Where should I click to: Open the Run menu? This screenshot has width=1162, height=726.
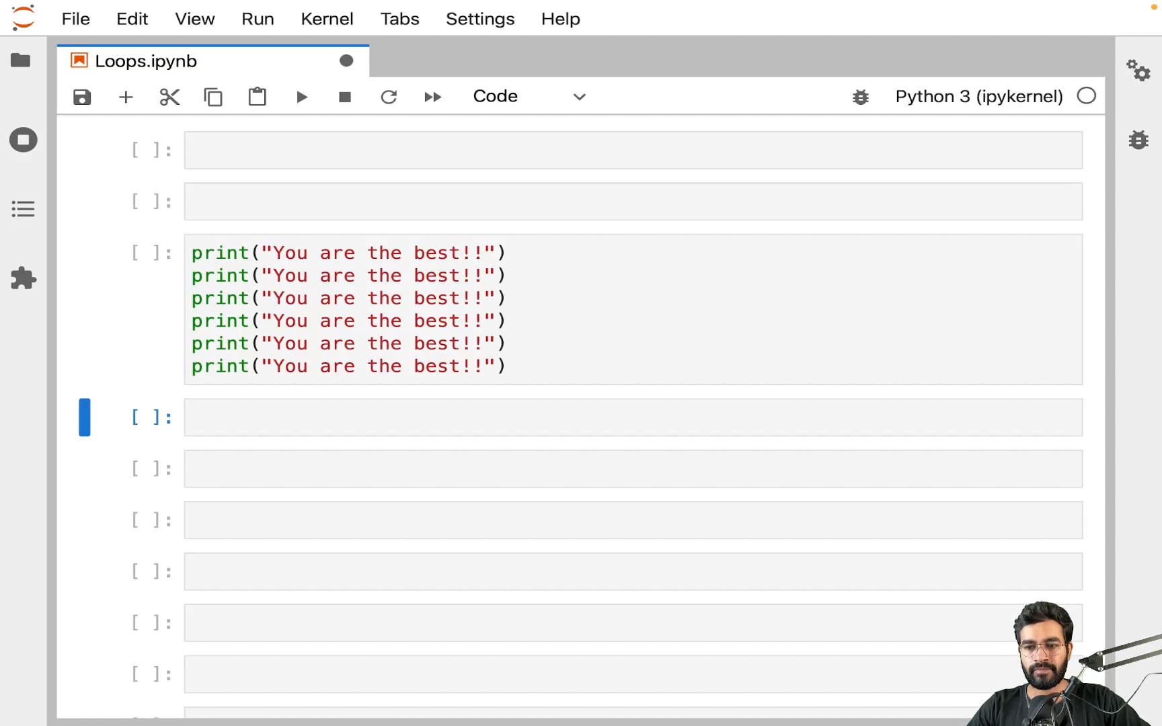[258, 19]
